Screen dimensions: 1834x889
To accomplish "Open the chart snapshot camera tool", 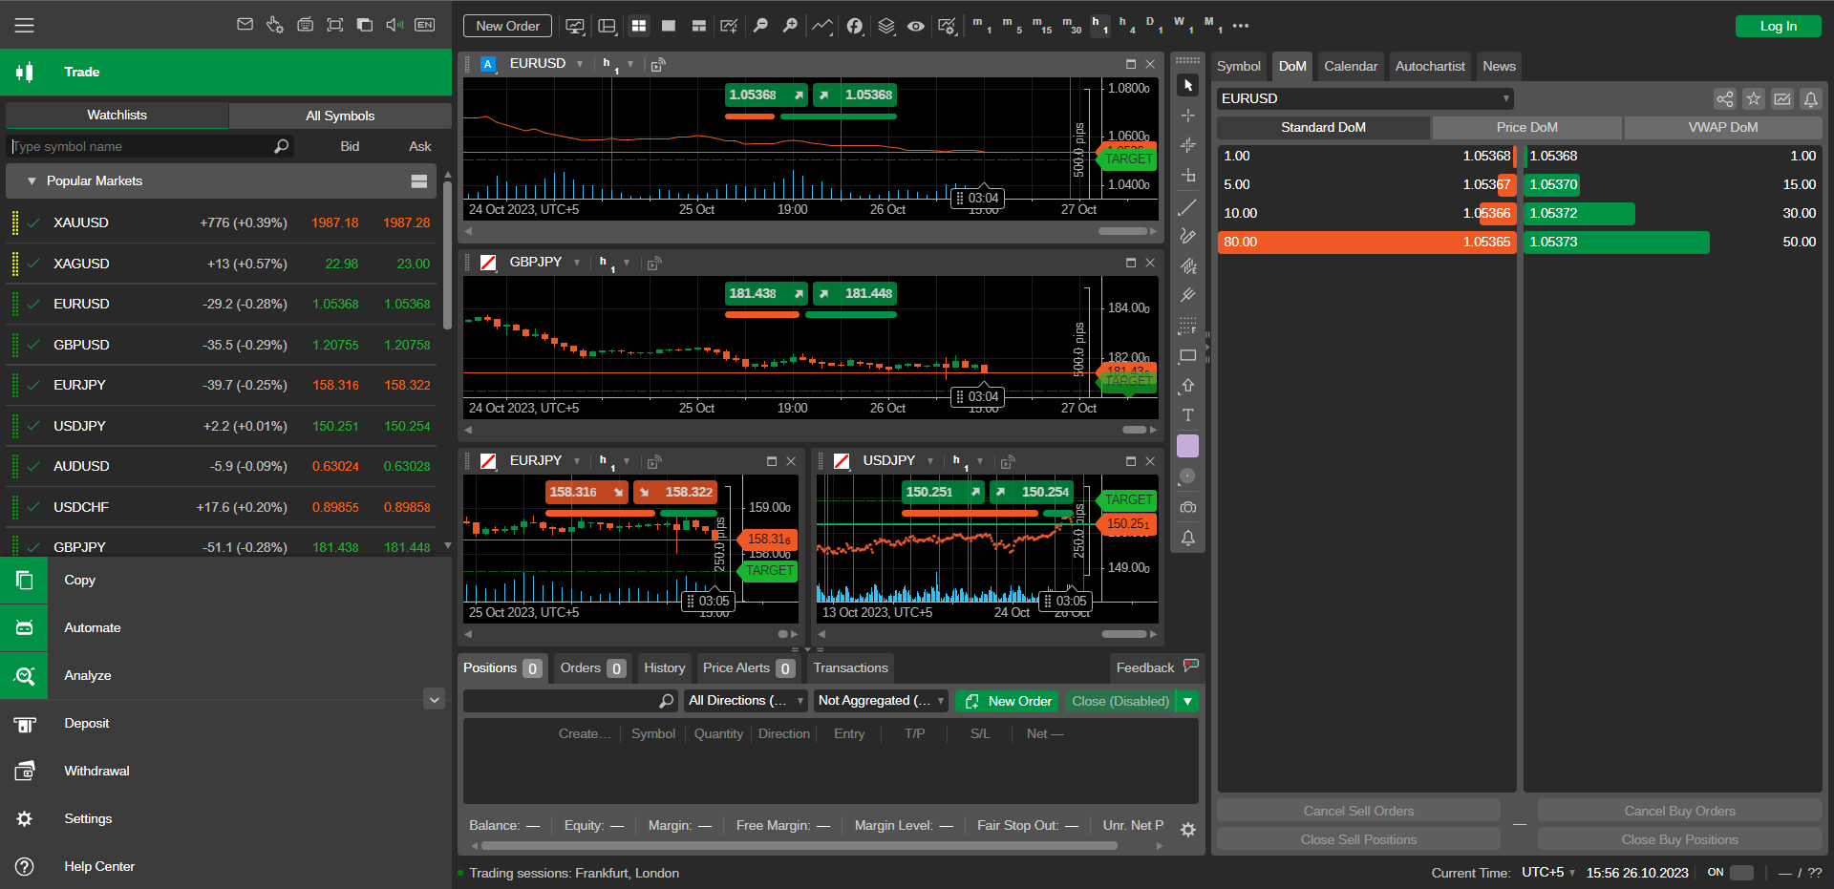I will coord(1187,507).
